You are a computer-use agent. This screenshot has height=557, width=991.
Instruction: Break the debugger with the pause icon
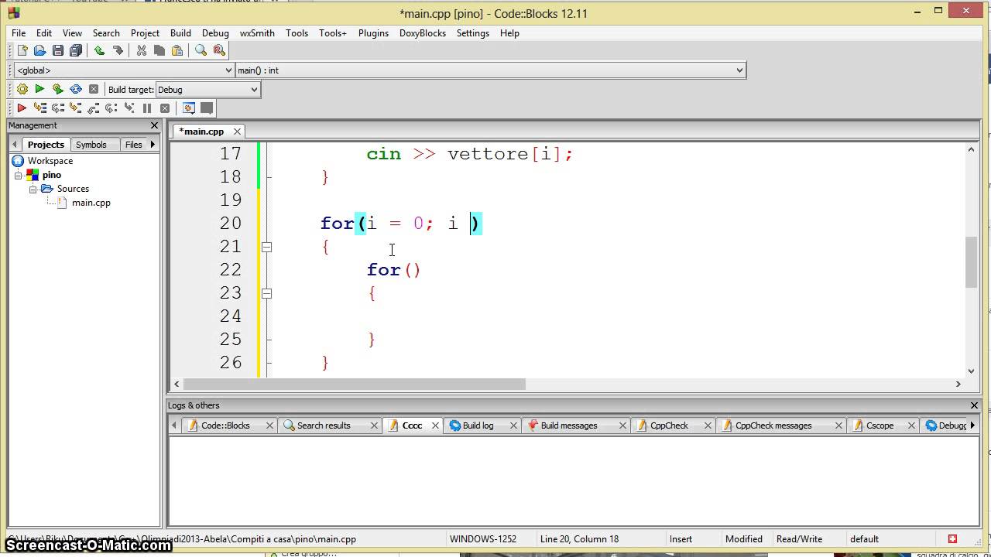click(147, 108)
